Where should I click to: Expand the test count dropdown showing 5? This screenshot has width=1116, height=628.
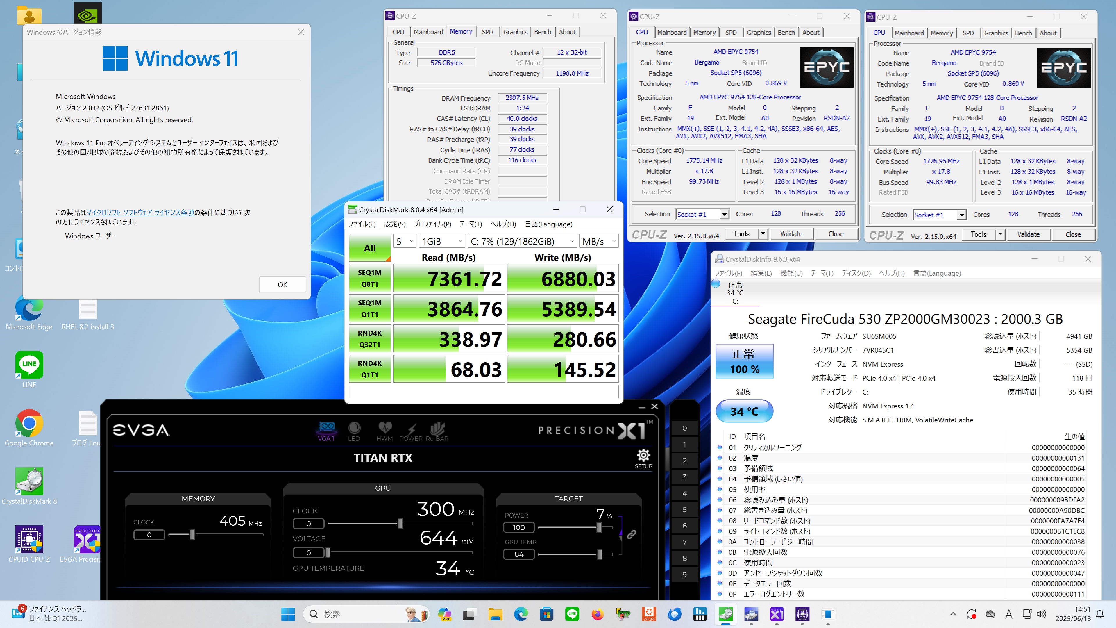405,241
